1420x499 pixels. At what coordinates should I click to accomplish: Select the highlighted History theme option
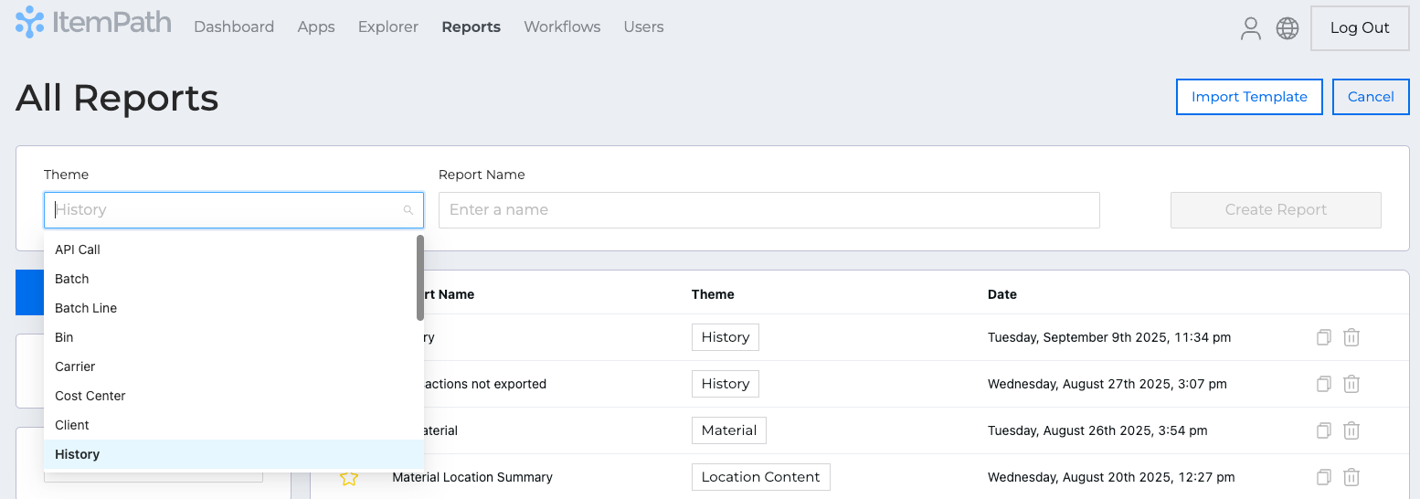78,454
